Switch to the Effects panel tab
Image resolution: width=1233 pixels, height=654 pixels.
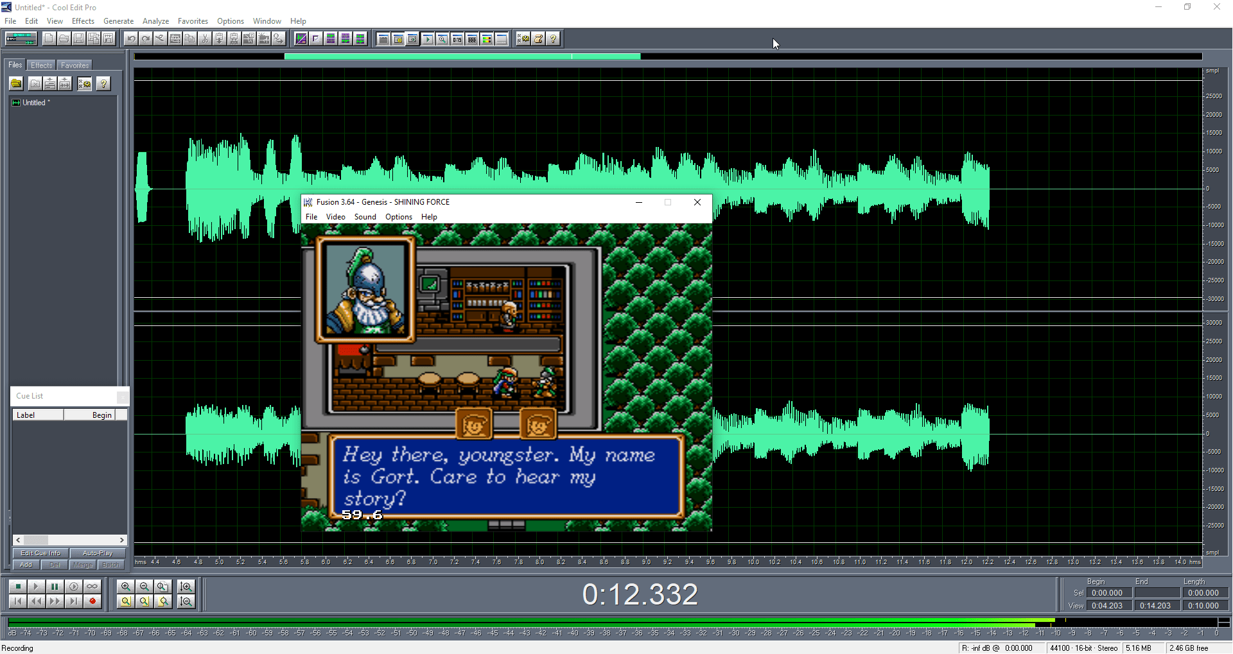[42, 65]
